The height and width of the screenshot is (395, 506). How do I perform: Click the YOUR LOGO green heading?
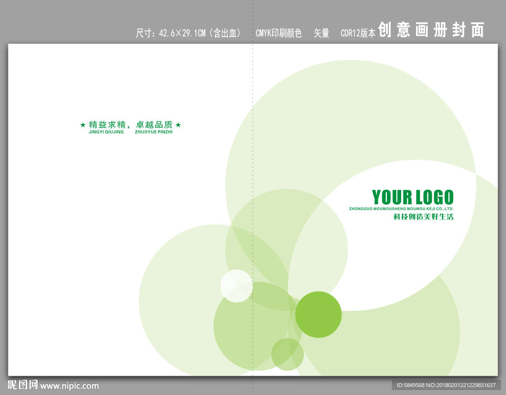tap(413, 197)
